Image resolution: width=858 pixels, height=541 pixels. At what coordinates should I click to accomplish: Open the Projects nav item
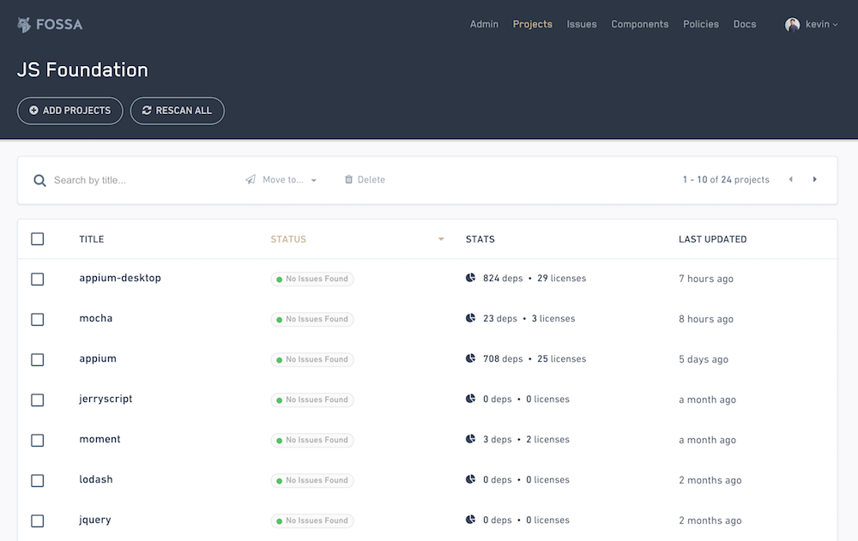pos(533,24)
